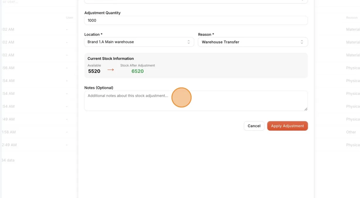This screenshot has width=360, height=198.
Task: Click the up-down chevron in Reason field
Action: point(302,42)
